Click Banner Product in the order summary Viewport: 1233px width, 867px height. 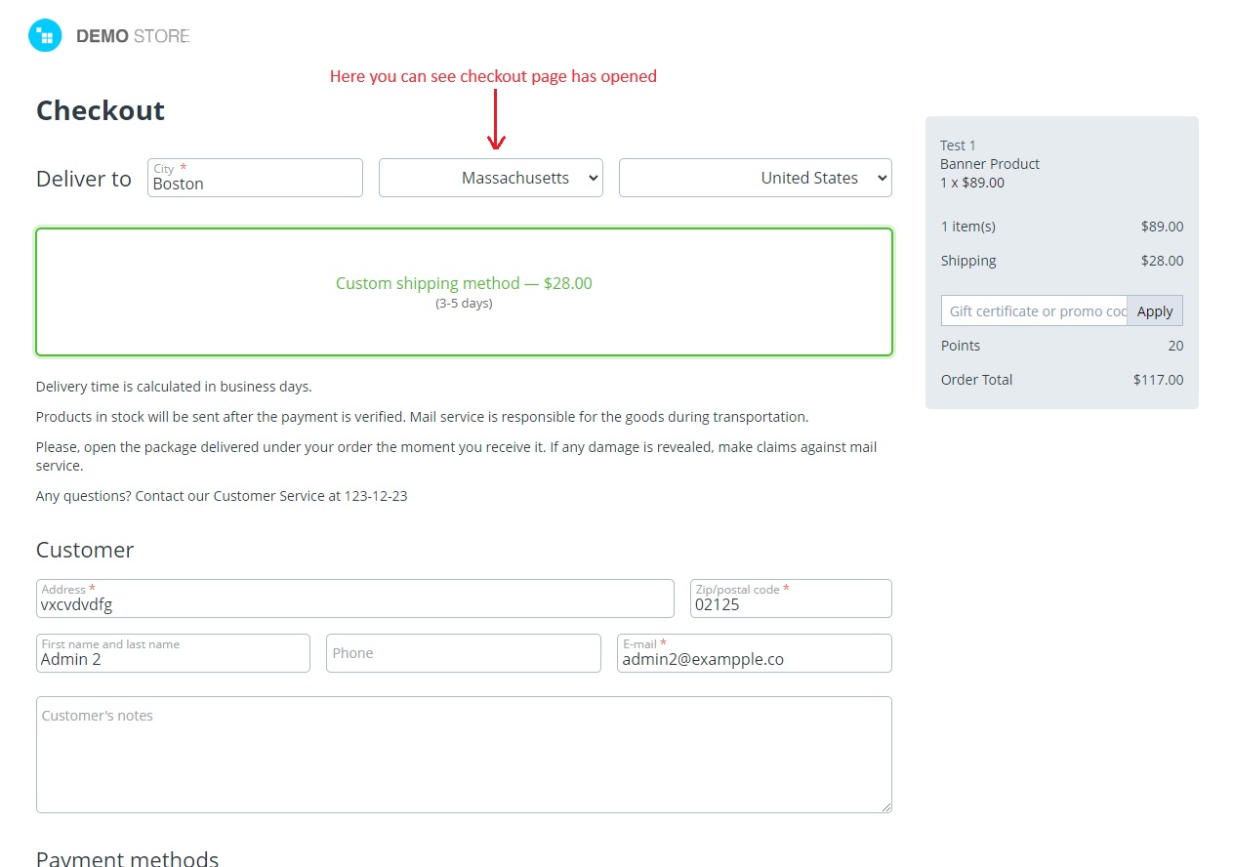tap(990, 164)
